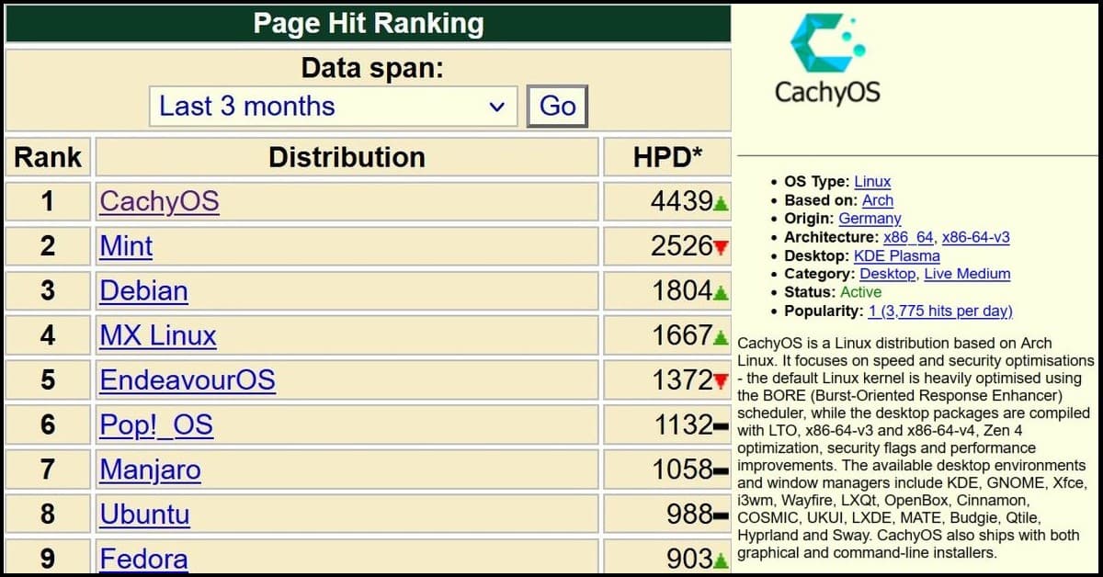Click the Data span label
This screenshot has width=1103, height=577.
point(372,68)
